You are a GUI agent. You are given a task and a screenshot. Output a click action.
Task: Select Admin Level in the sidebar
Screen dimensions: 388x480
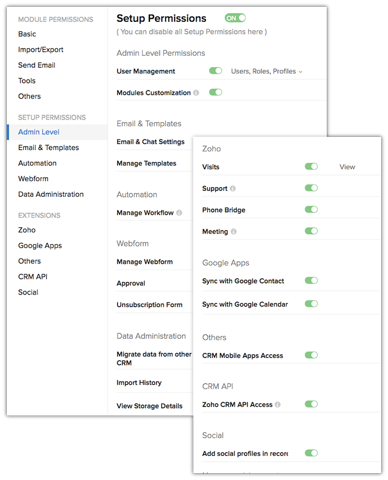[x=39, y=132]
